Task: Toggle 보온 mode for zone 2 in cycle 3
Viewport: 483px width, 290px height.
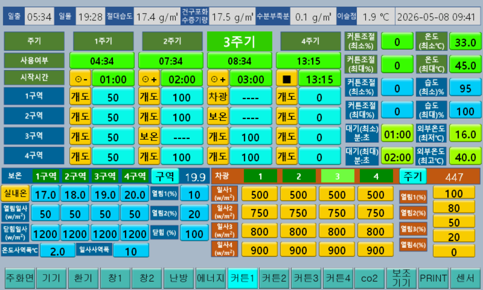Action: (218, 116)
